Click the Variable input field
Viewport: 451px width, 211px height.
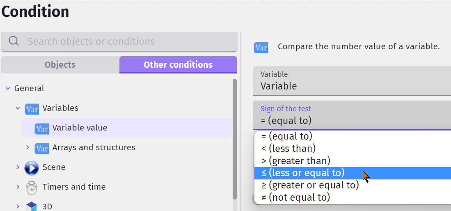coord(352,81)
